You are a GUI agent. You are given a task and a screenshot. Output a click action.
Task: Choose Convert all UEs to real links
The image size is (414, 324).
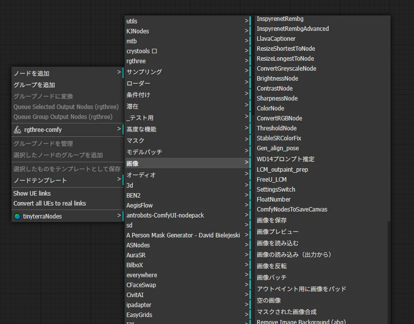click(49, 203)
